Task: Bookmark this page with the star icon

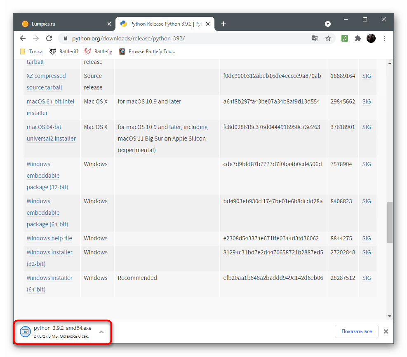Action: 328,38
